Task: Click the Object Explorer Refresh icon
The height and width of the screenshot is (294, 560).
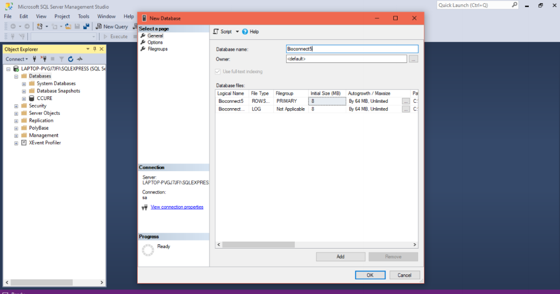Action: pyautogui.click(x=71, y=59)
